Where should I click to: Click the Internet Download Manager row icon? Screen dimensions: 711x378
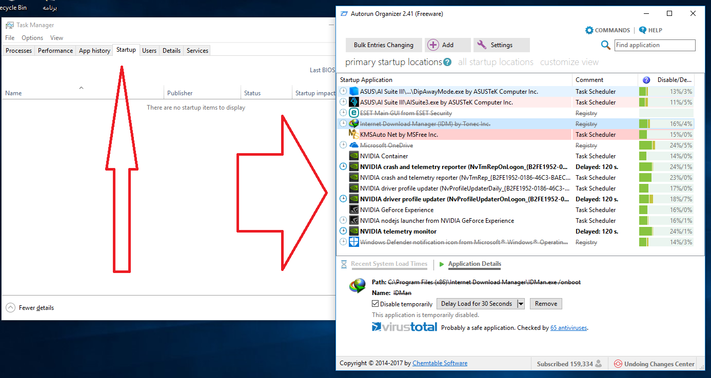coord(353,124)
